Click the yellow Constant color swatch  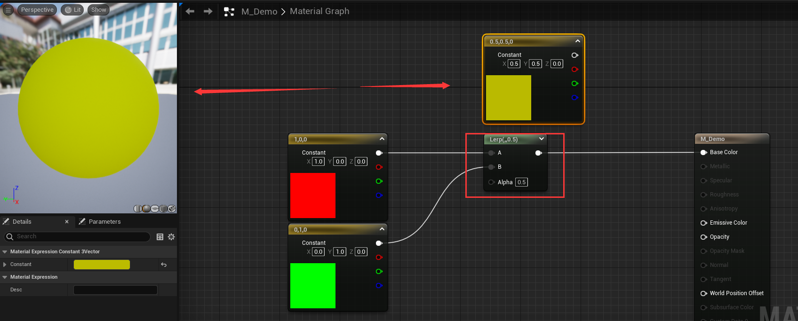coord(102,265)
